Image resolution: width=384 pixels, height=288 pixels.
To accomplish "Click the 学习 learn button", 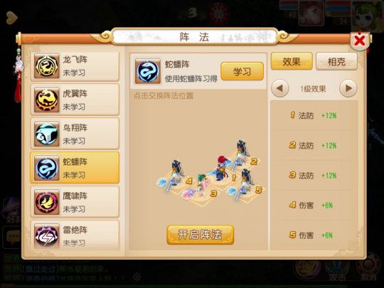I will 242,71.
